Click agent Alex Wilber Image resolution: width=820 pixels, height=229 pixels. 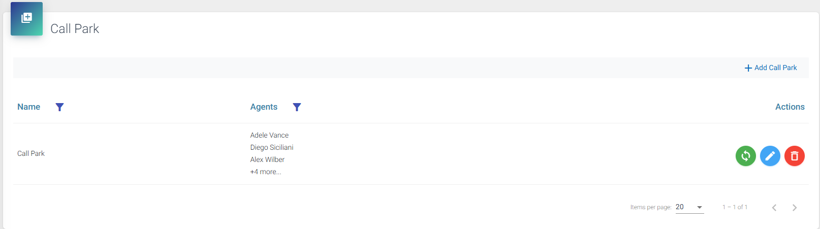tap(267, 159)
